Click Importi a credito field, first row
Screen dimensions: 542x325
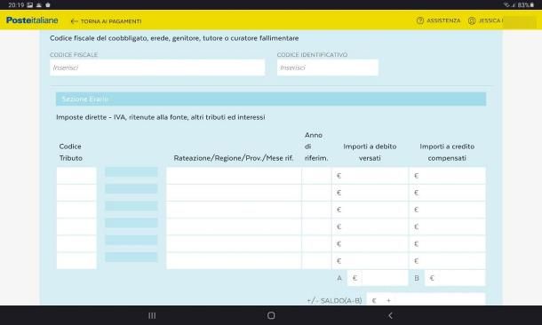[x=447, y=176]
